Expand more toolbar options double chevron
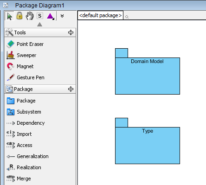The image size is (206, 185). click(x=62, y=16)
